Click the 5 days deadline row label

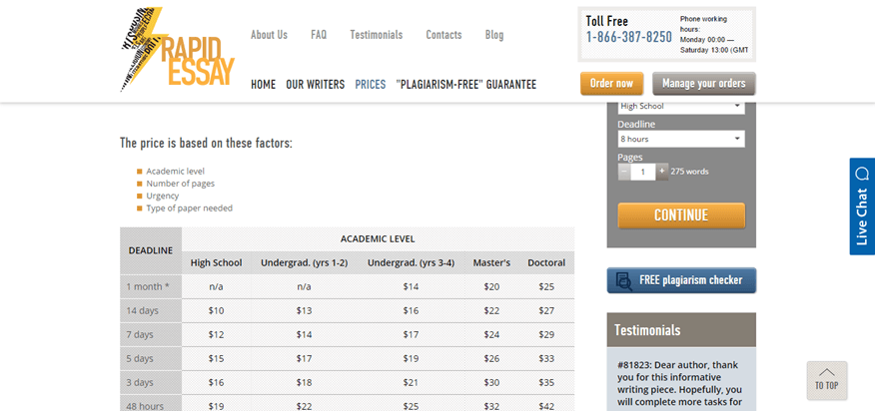click(x=140, y=358)
